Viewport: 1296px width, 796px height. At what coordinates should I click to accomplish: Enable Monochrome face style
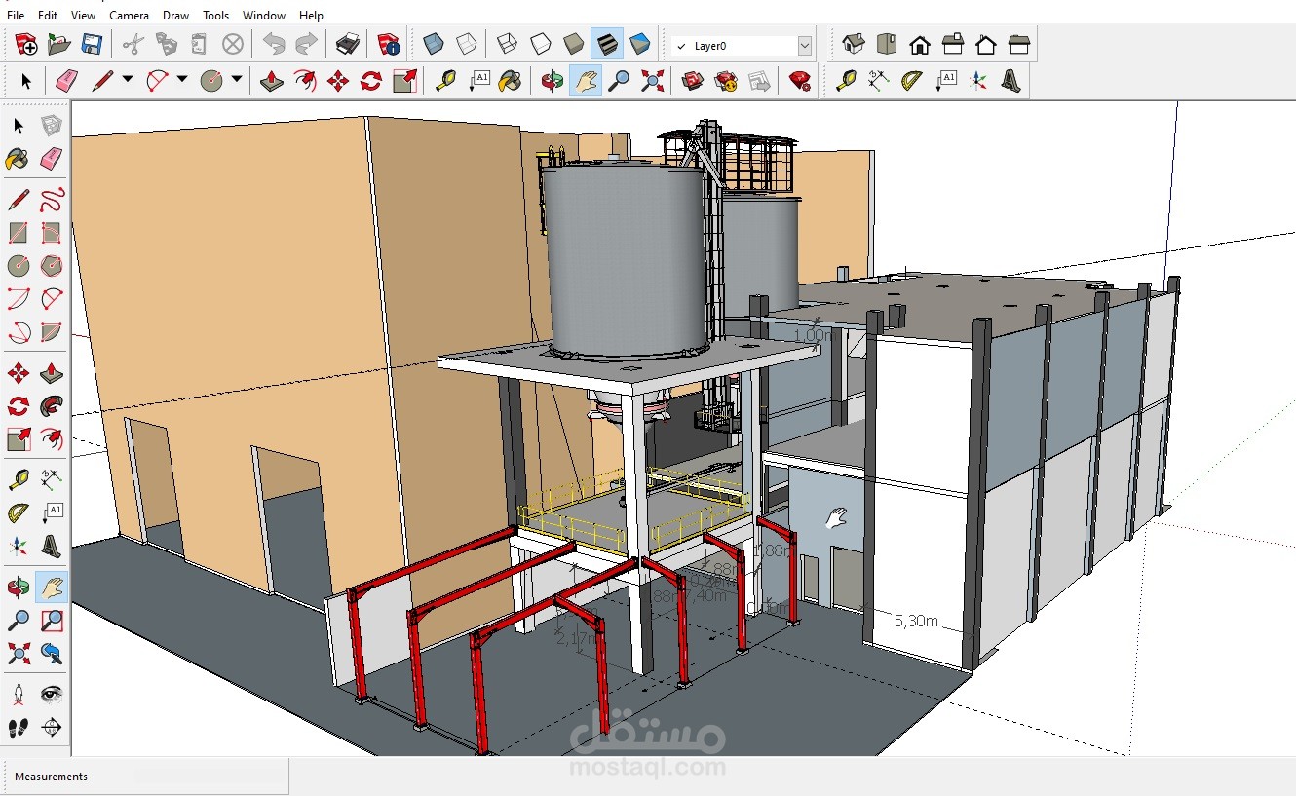[639, 44]
